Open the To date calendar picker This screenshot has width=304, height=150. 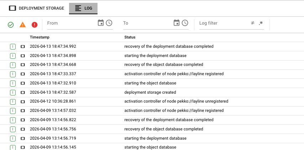point(177,23)
